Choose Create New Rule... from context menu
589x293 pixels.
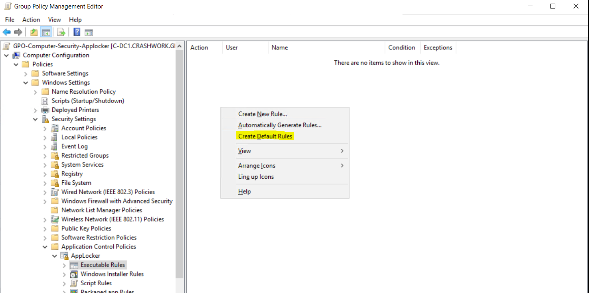(x=285, y=114)
